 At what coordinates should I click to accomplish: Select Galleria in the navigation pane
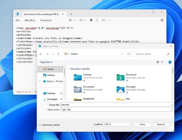tap(50, 75)
